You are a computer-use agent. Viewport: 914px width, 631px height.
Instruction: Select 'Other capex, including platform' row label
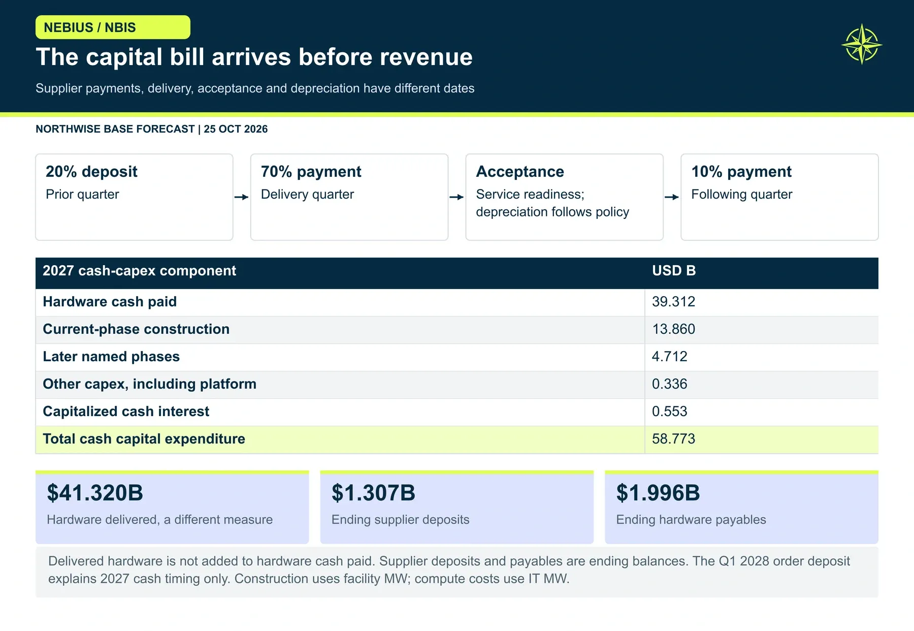click(x=149, y=384)
